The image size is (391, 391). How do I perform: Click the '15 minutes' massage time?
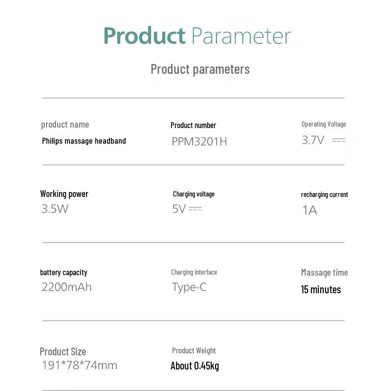[x=321, y=289]
